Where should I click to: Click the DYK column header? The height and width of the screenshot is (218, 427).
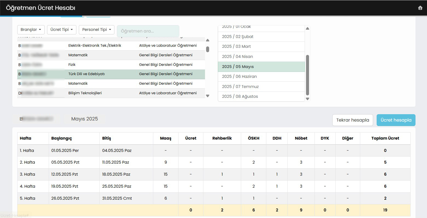tap(325, 138)
